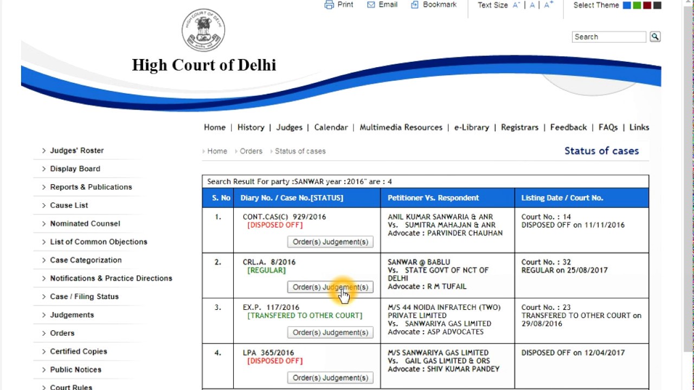Click '[TRANSFERED TO OTHER COURT]' status text
694x390 pixels.
(x=305, y=316)
